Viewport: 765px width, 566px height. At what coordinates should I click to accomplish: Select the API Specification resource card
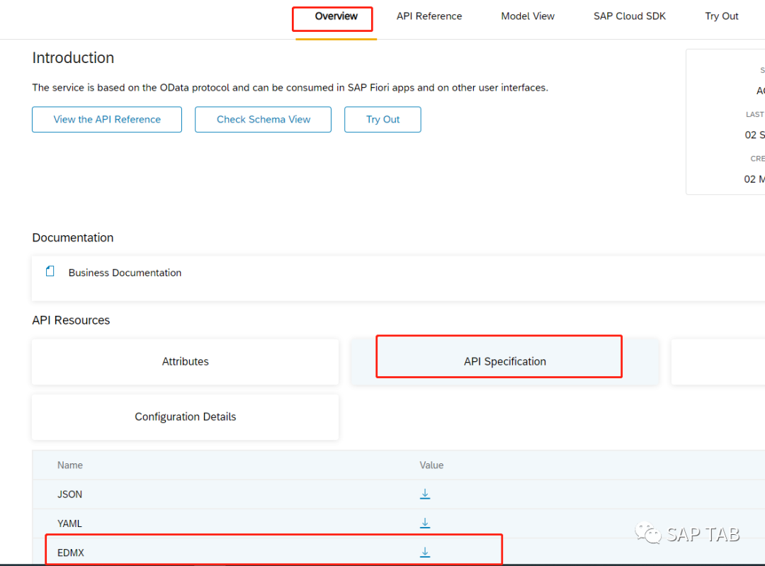(x=504, y=361)
